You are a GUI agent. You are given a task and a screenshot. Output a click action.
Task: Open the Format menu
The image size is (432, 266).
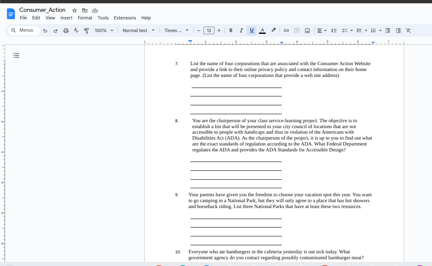85,18
